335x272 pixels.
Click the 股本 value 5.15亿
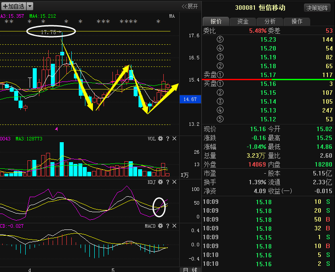tap(323, 173)
